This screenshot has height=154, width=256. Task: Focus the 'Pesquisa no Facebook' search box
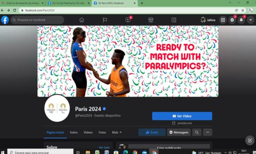[x=37, y=20]
